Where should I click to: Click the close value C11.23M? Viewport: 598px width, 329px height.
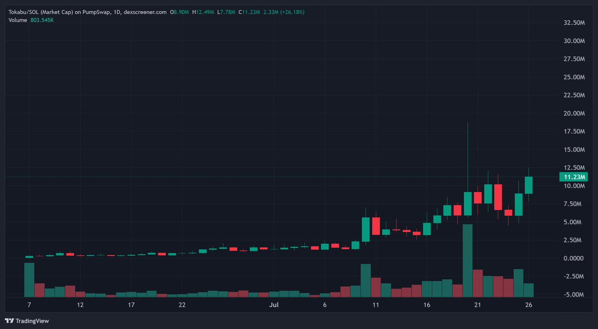pyautogui.click(x=249, y=12)
